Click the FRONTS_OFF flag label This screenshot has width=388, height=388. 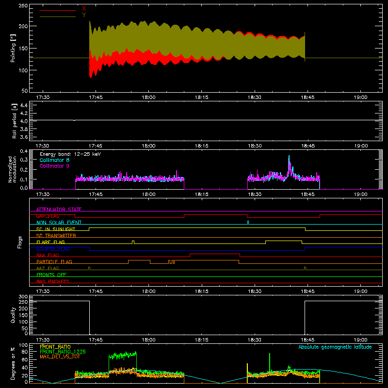pyautogui.click(x=51, y=275)
